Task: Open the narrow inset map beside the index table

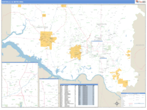Action: point(49,93)
